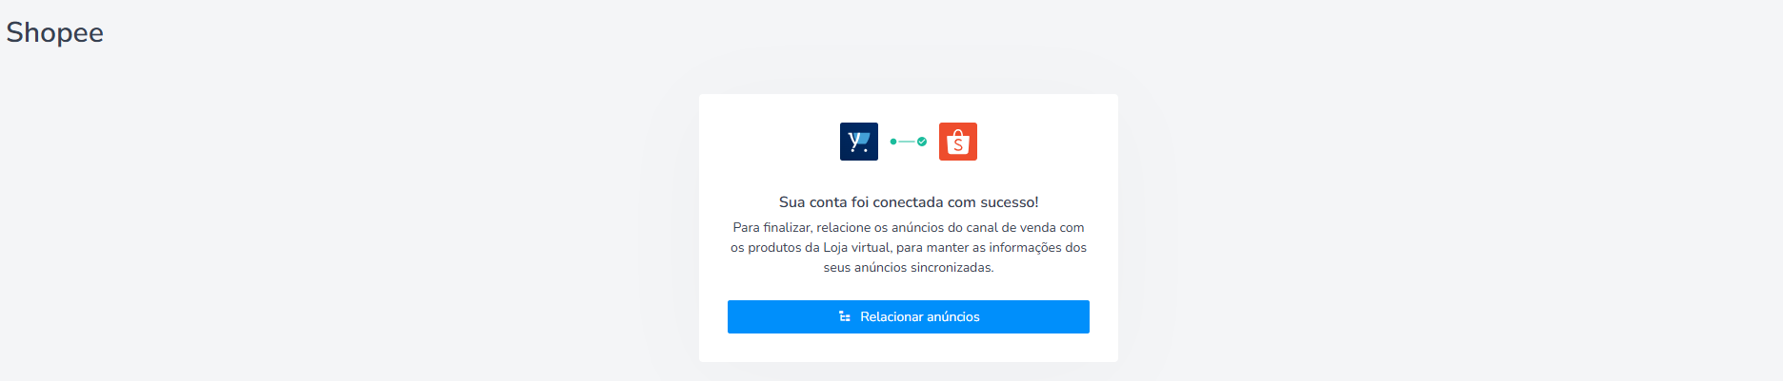The height and width of the screenshot is (381, 1783).
Task: Click the phrase 'manter as informações dos'
Action: point(1006,247)
